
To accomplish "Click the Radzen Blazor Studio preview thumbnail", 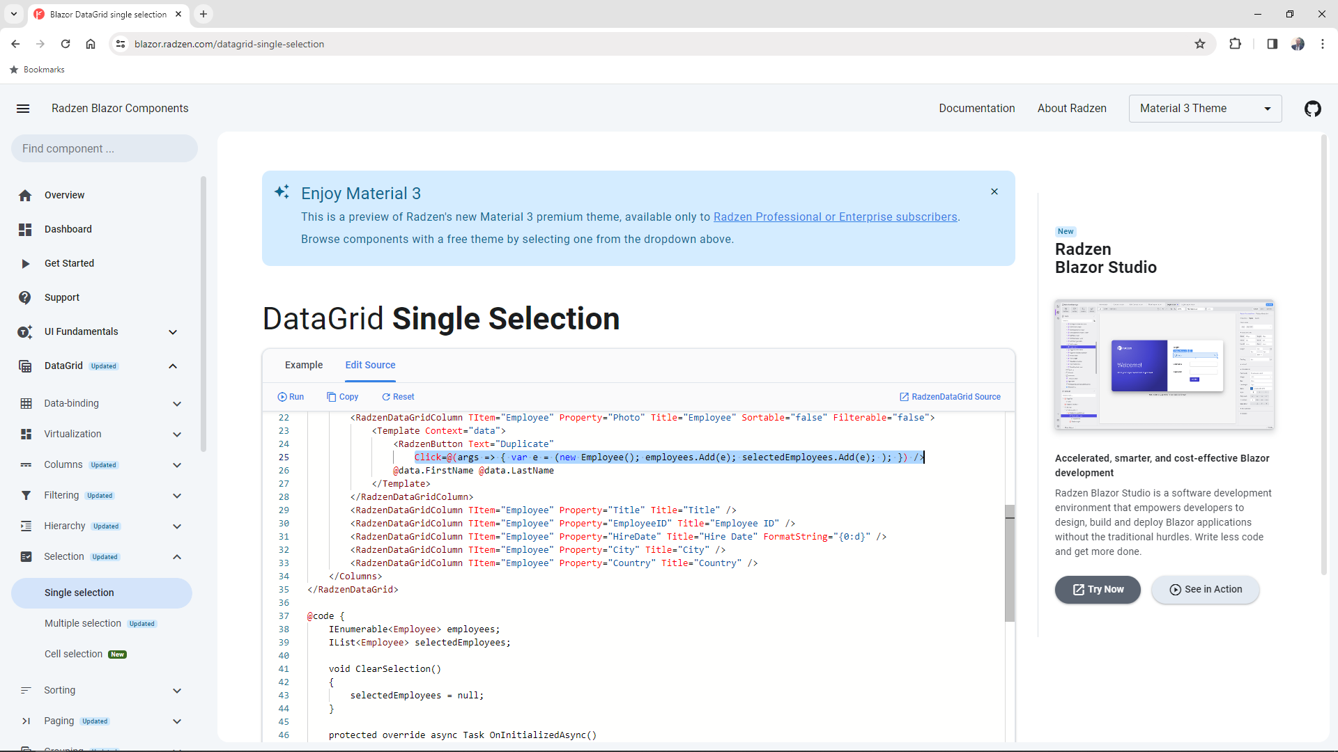I will (1164, 365).
